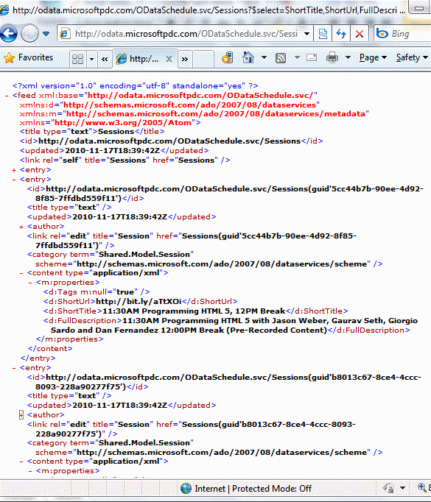Screen dimensions: 431x502
Task: Click the Compatibility View icon
Action: (x=323, y=34)
